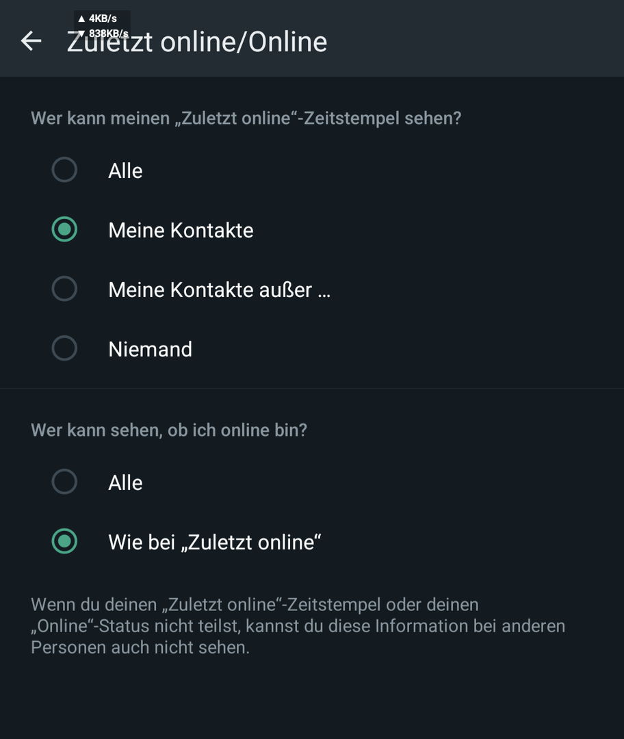
Task: Click the footer note about sharing Online-Status
Action: [x=298, y=625]
